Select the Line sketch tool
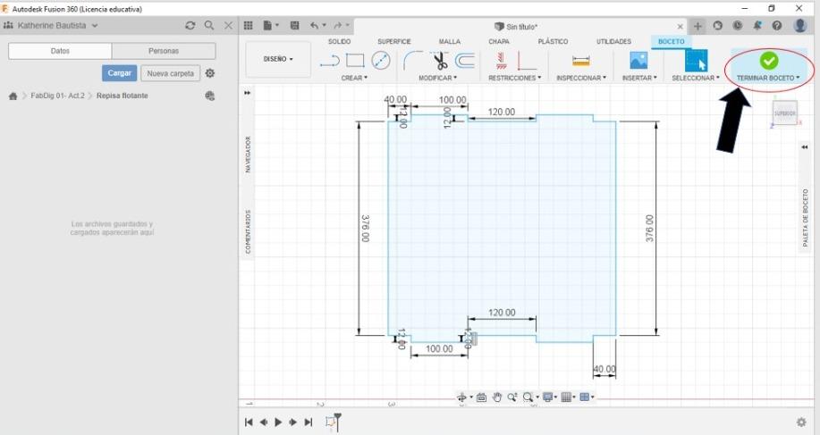 (x=329, y=61)
